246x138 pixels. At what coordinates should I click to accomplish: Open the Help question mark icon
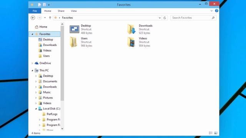(x=217, y=11)
